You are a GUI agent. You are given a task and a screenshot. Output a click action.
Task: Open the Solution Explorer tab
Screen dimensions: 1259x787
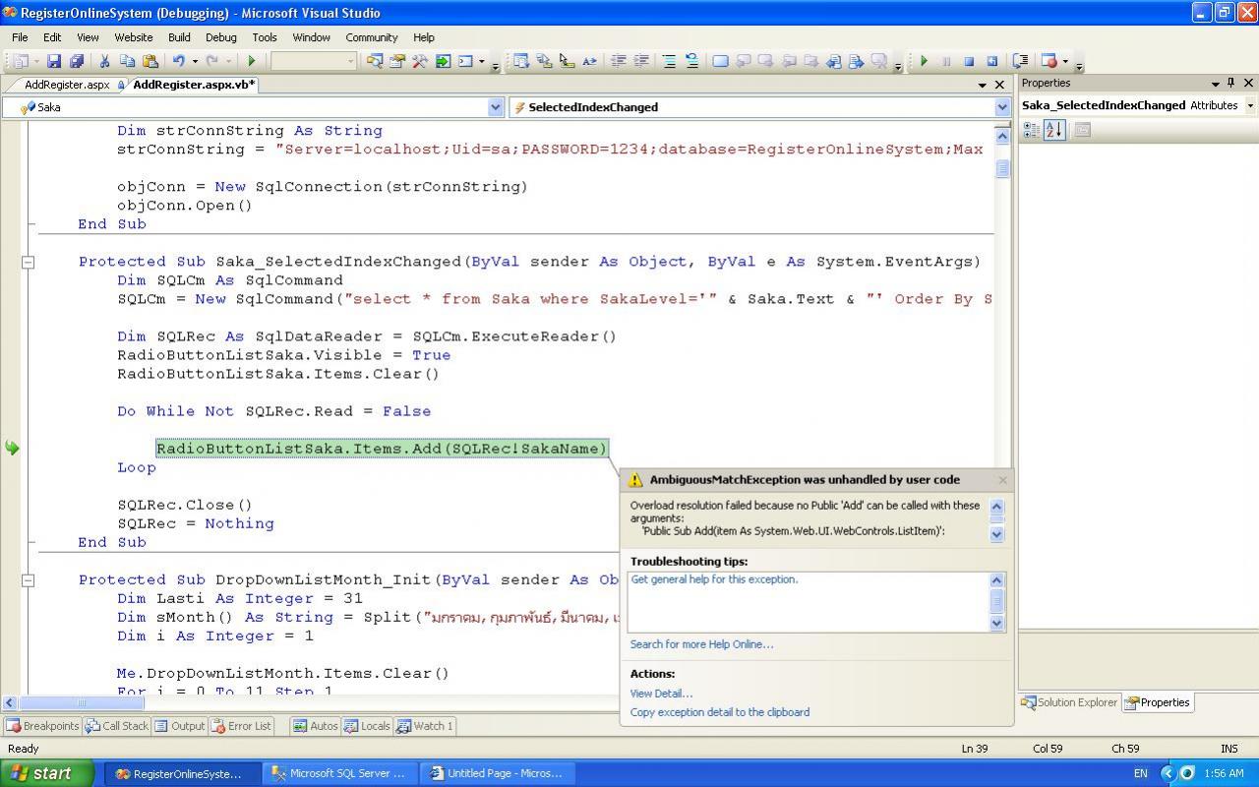[x=1069, y=702]
